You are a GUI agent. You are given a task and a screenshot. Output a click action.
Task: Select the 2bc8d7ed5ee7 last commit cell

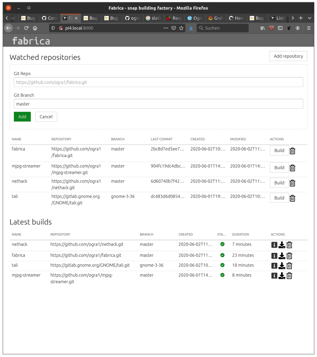click(167, 149)
